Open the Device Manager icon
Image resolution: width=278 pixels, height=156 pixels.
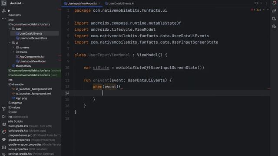click(x=274, y=19)
